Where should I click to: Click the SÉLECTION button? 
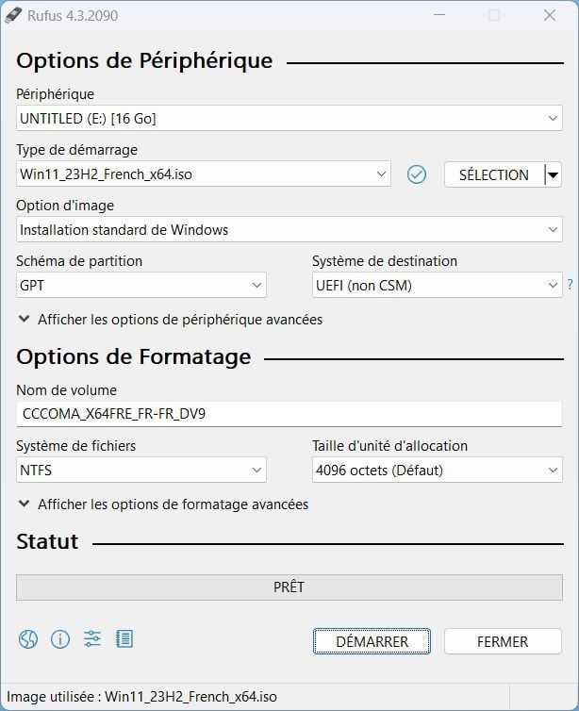coord(493,174)
